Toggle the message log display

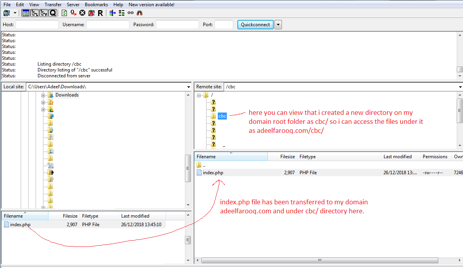pos(26,13)
